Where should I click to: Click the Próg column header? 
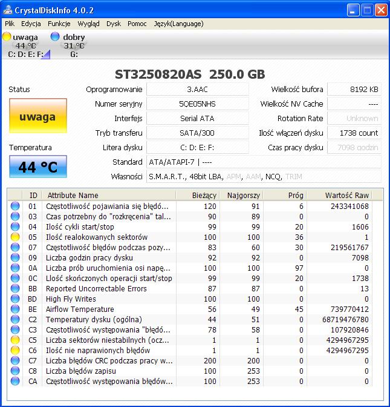[x=285, y=195]
